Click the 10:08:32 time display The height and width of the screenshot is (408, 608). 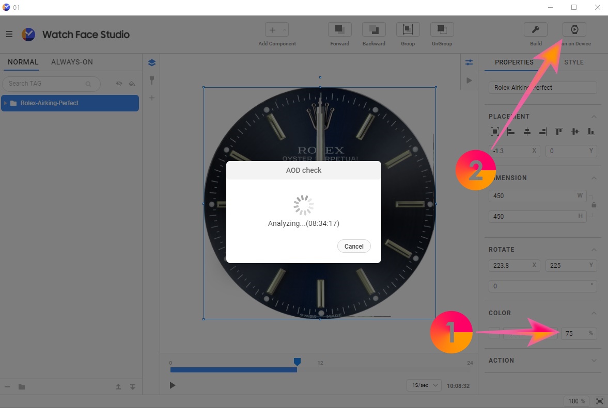(x=458, y=386)
